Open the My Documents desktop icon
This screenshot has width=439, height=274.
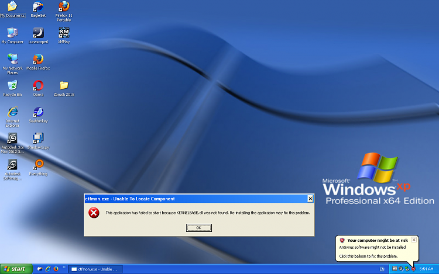(12, 9)
